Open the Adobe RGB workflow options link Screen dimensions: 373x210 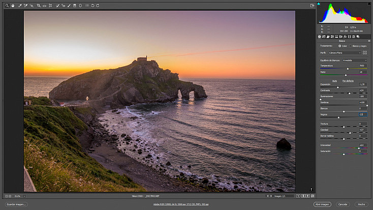point(181,204)
